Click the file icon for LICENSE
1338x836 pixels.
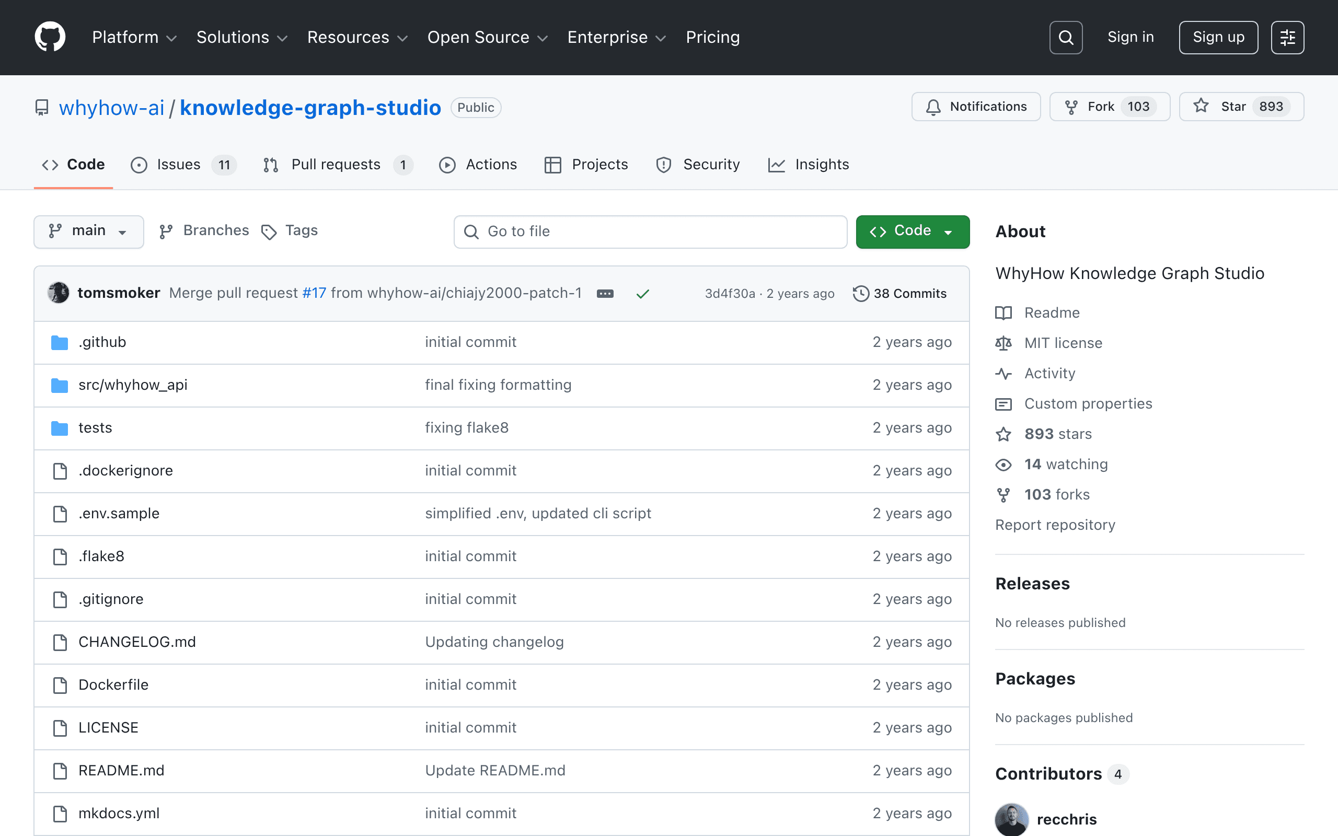60,728
